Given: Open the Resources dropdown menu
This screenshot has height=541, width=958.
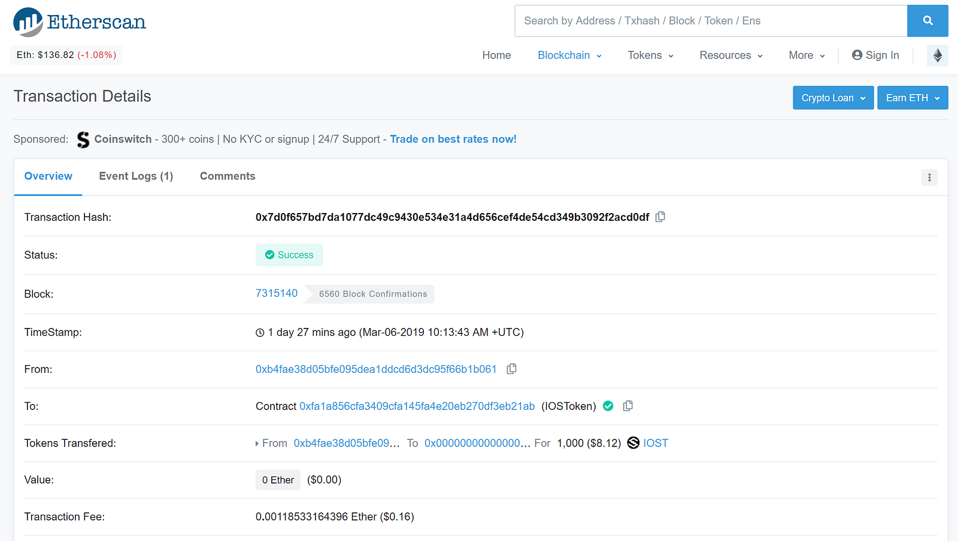Looking at the screenshot, I should [731, 55].
